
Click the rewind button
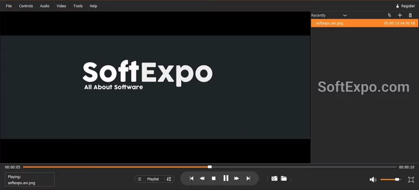(x=202, y=179)
